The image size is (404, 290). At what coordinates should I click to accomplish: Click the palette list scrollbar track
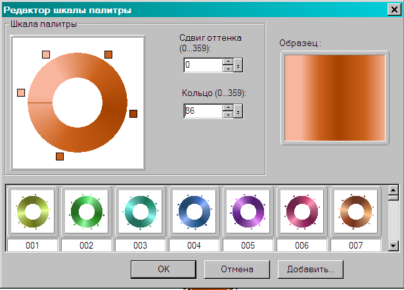(393, 220)
